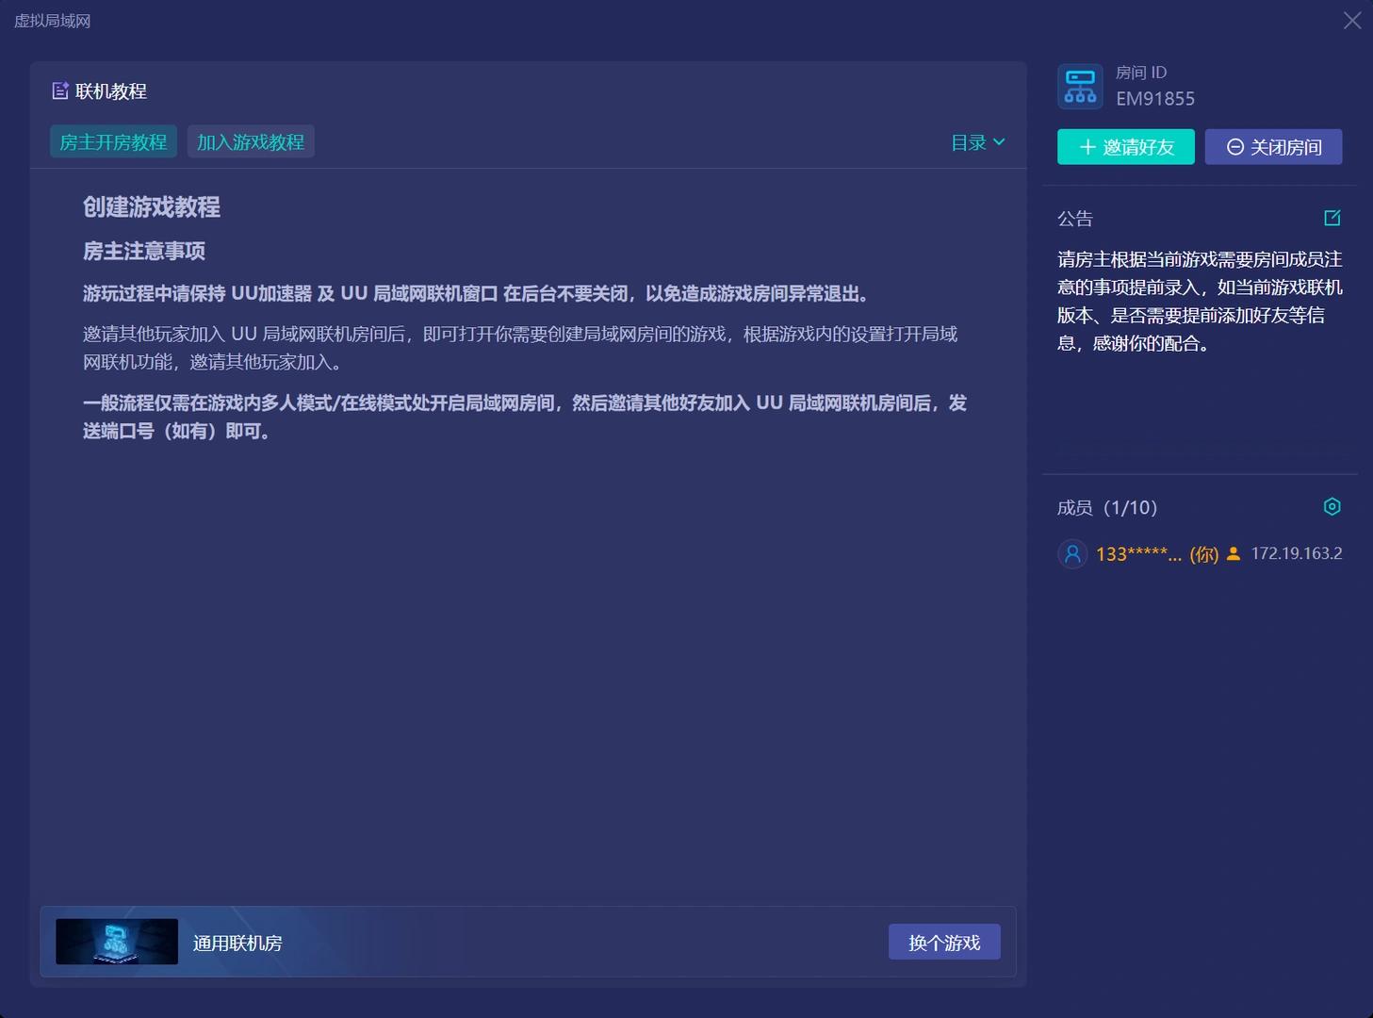This screenshot has width=1373, height=1018.
Task: Switch to 加入游戏教程 tab
Action: [251, 141]
